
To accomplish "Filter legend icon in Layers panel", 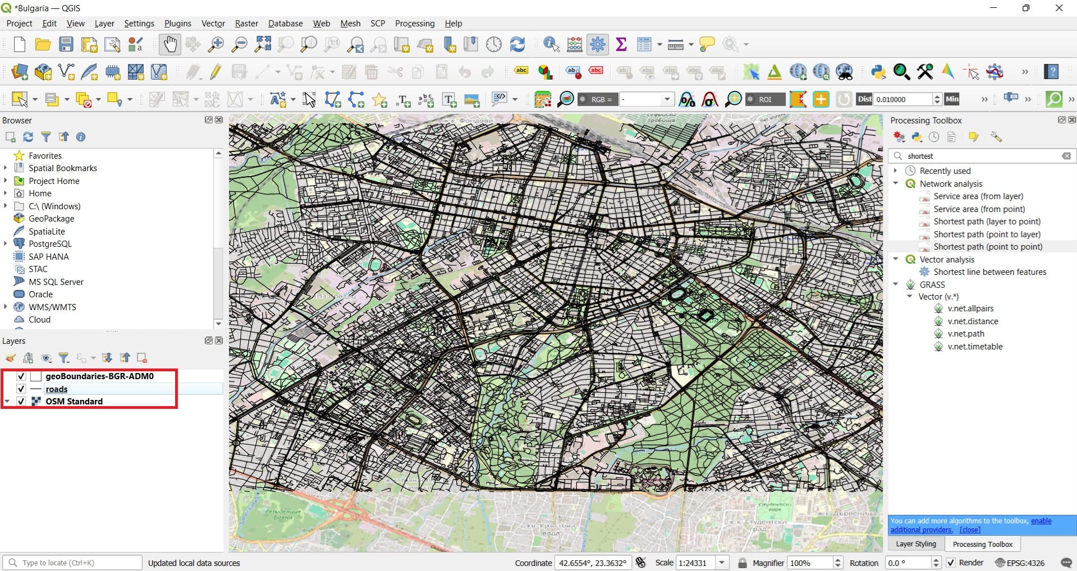I will click(x=64, y=358).
